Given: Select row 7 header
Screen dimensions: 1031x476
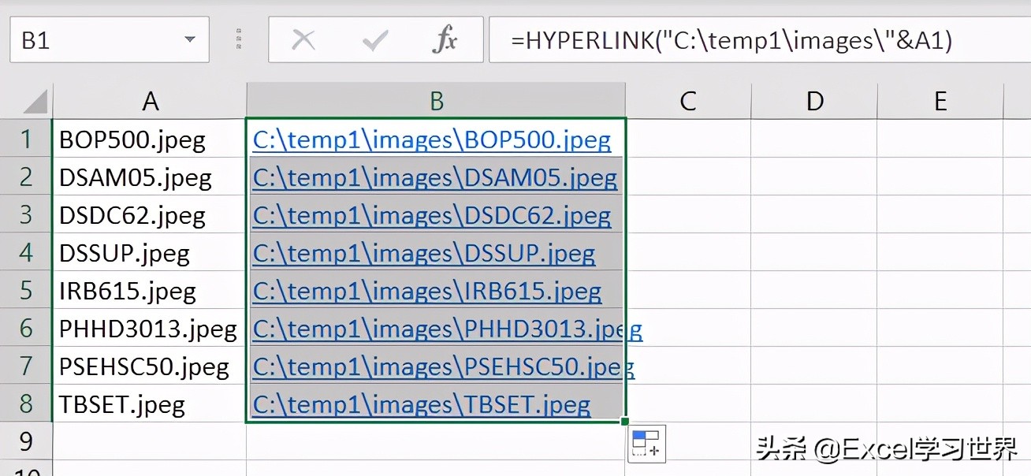Looking at the screenshot, I should click(x=26, y=366).
